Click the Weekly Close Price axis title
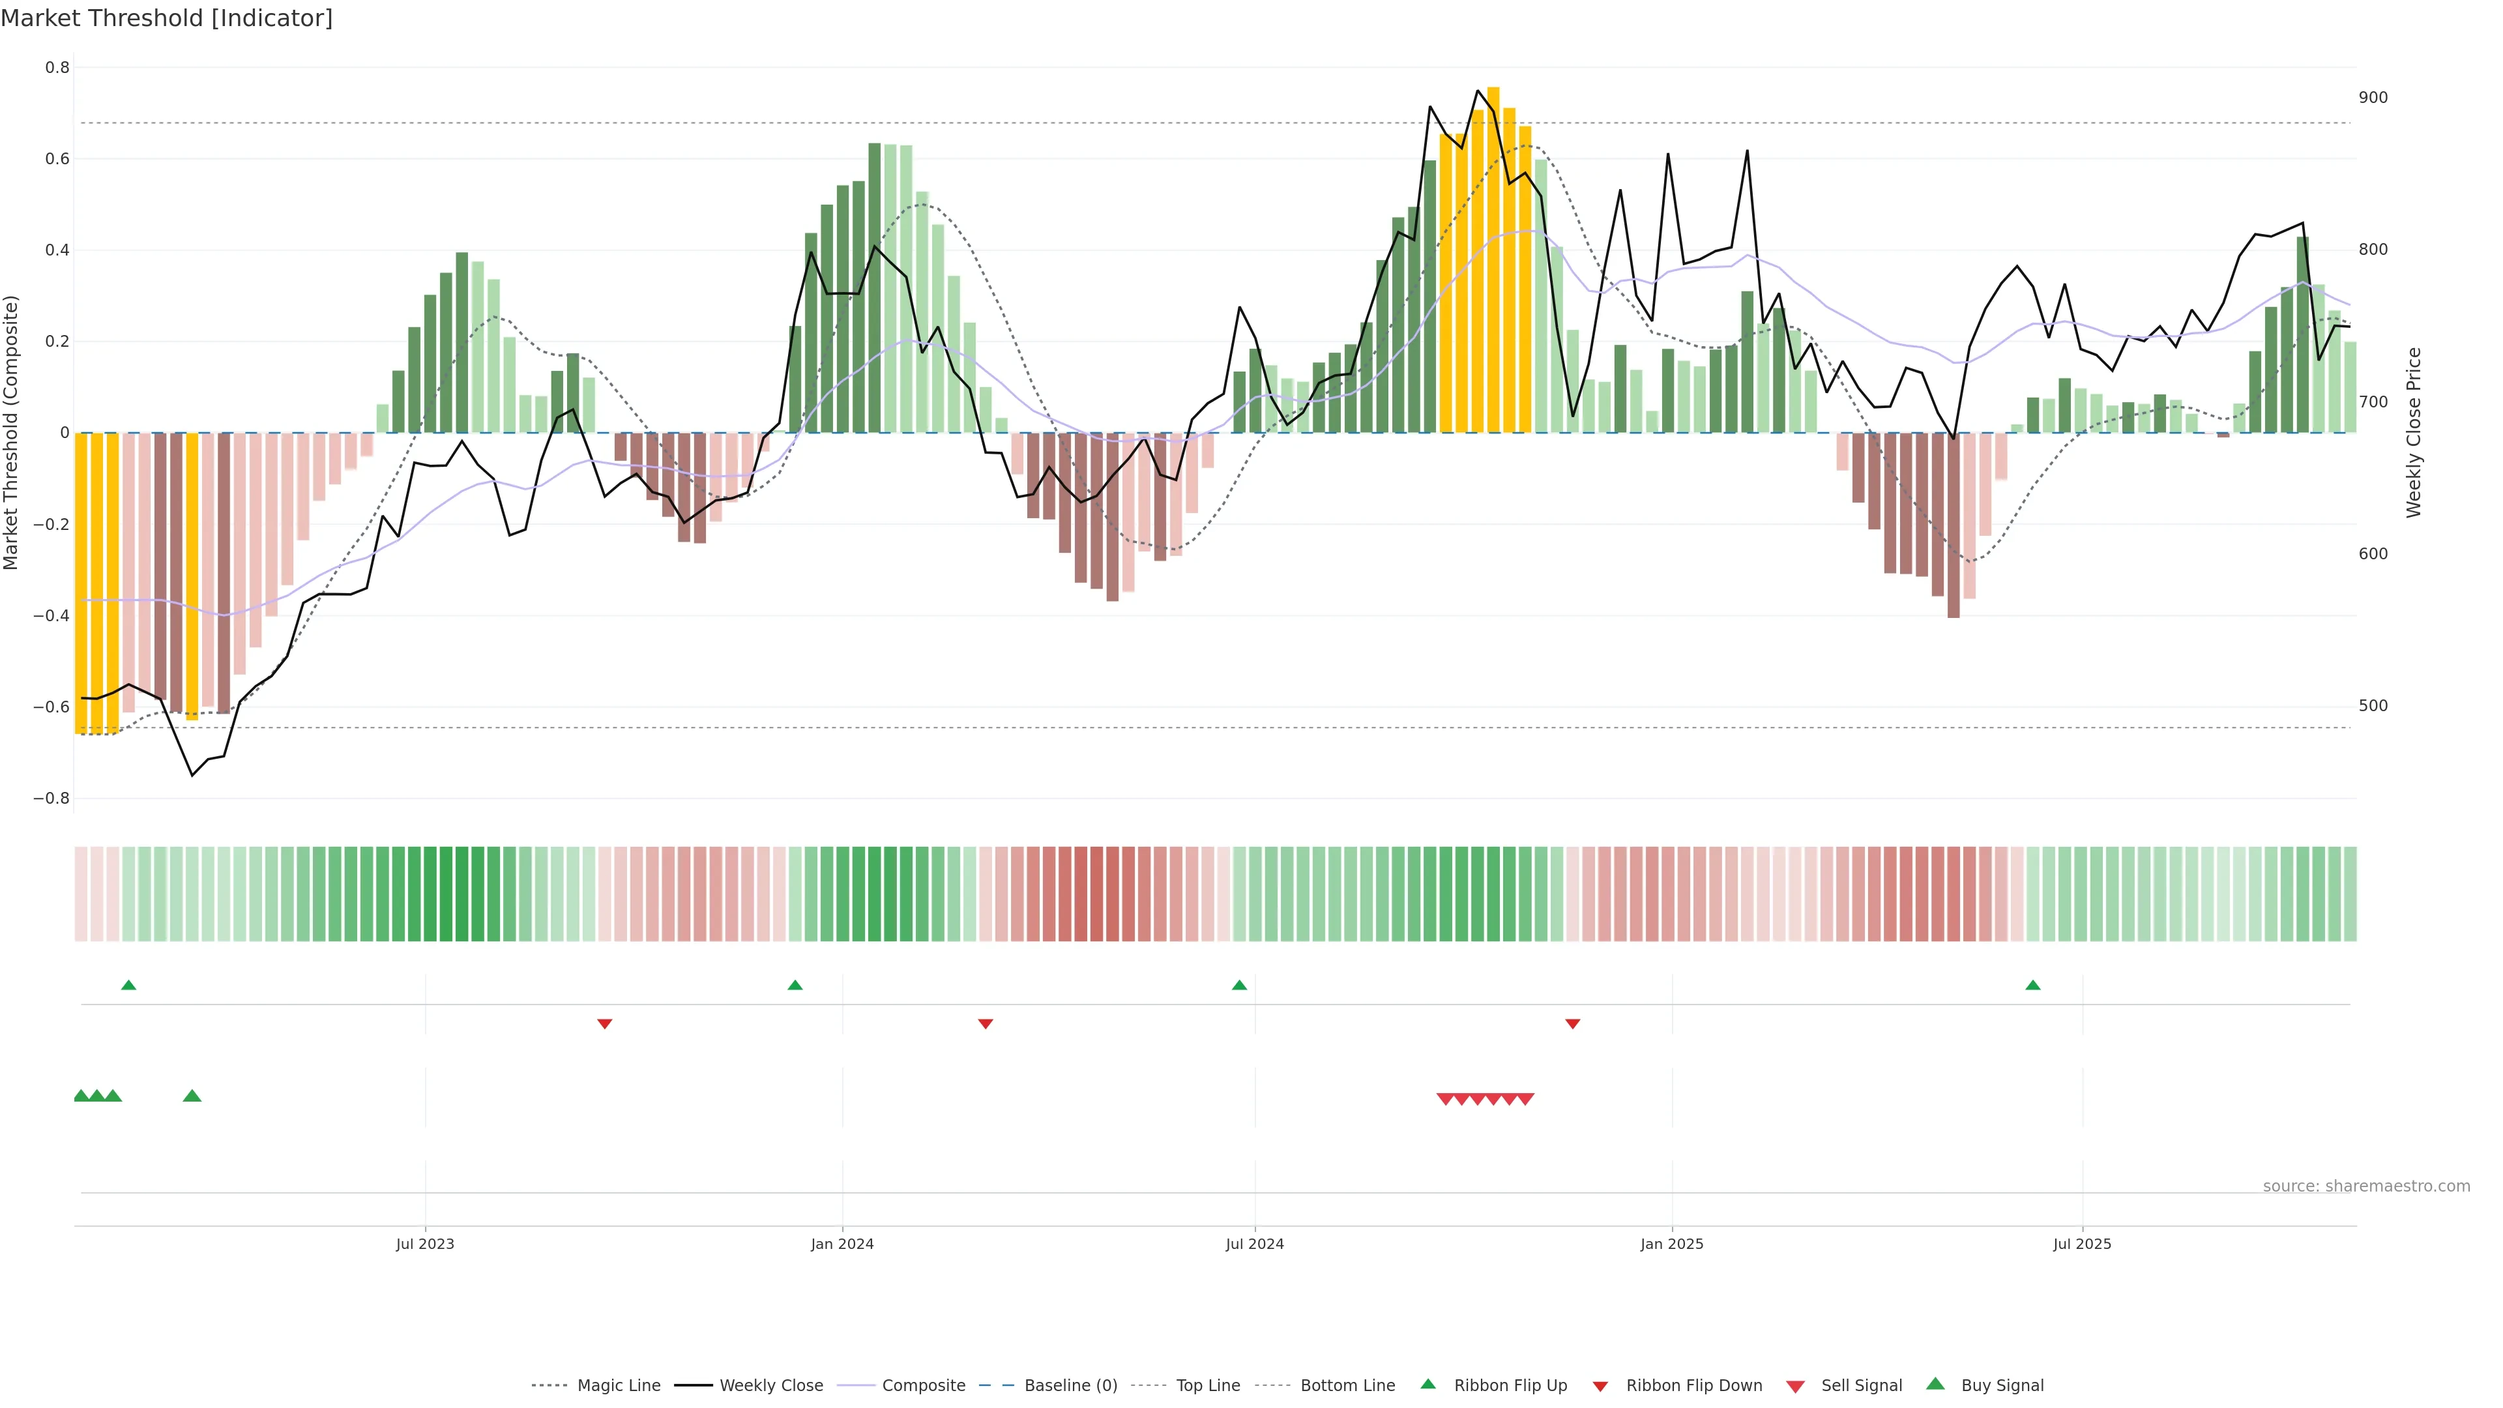 click(x=2414, y=432)
